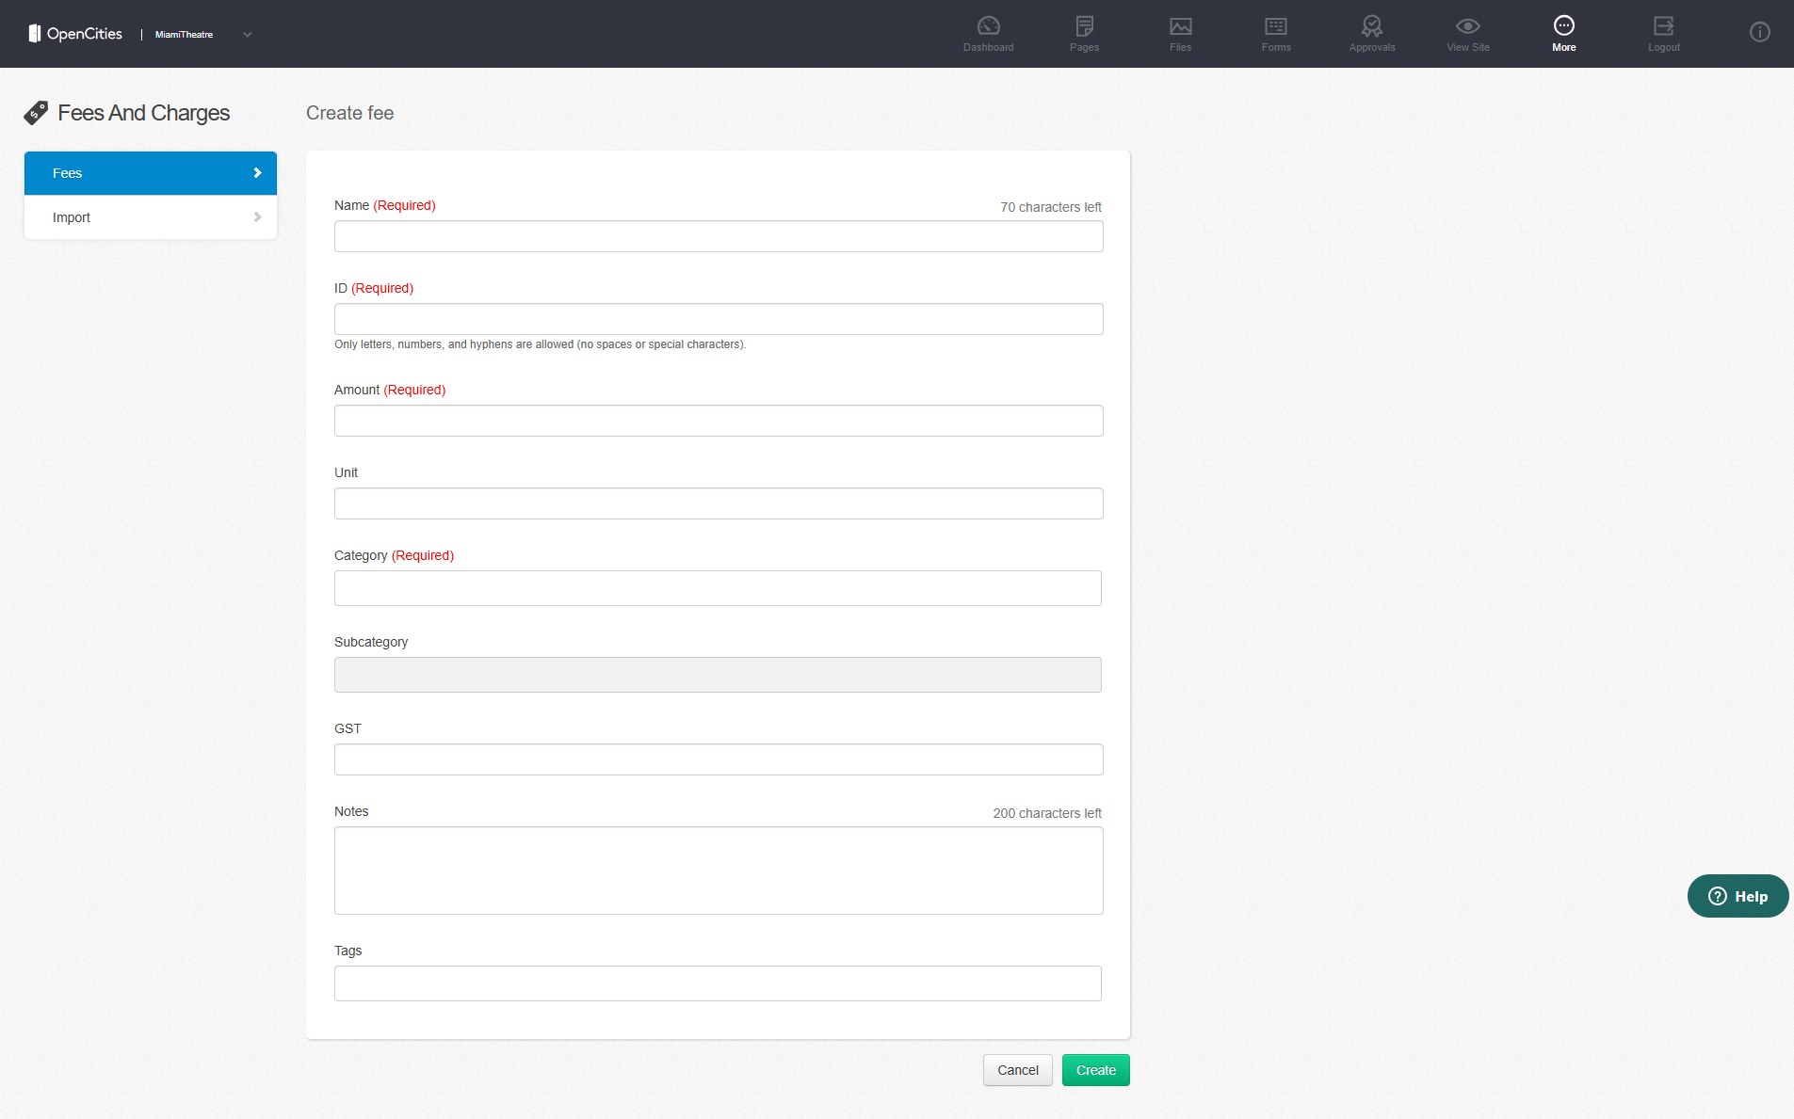Screen dimensions: 1794x1119
Task: Open the Category selection field
Action: coord(718,588)
